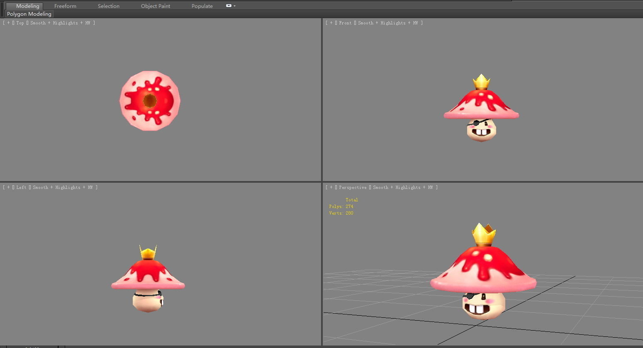This screenshot has height=348, width=643.
Task: Open the Top viewport [+] general menu
Action: 8,23
